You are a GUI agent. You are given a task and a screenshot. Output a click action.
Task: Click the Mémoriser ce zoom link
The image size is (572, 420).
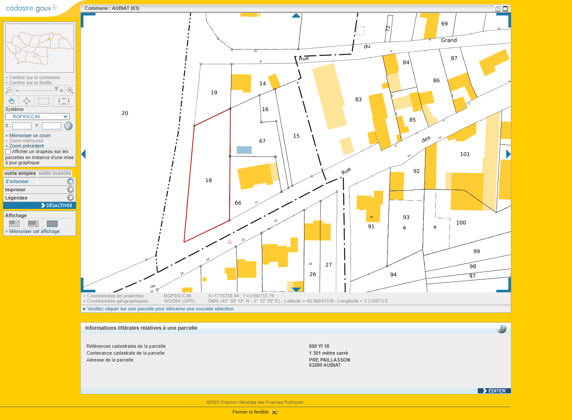(x=30, y=135)
